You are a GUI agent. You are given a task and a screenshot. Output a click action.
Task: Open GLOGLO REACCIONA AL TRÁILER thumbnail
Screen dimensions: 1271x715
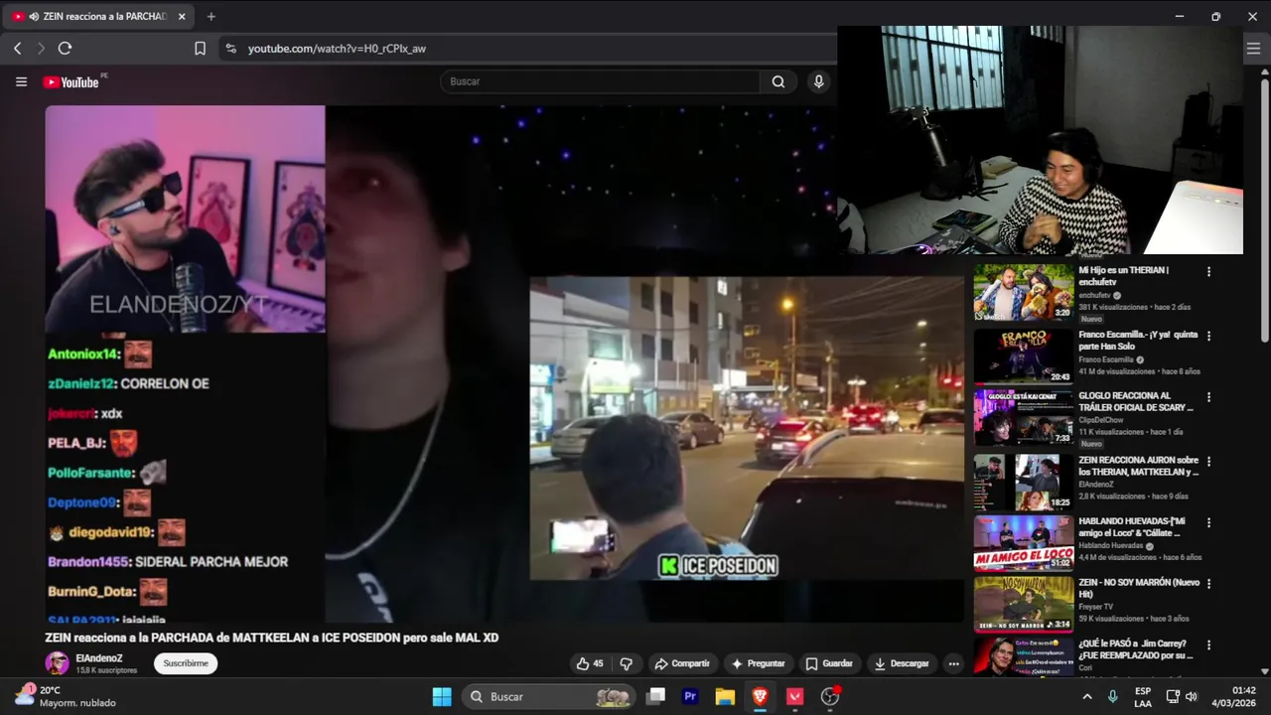pyautogui.click(x=1023, y=417)
